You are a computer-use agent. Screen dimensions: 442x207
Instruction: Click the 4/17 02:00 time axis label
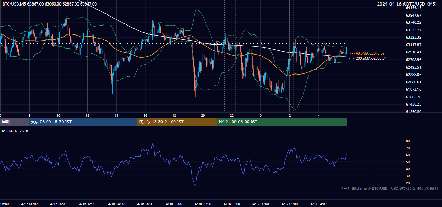point(289,204)
